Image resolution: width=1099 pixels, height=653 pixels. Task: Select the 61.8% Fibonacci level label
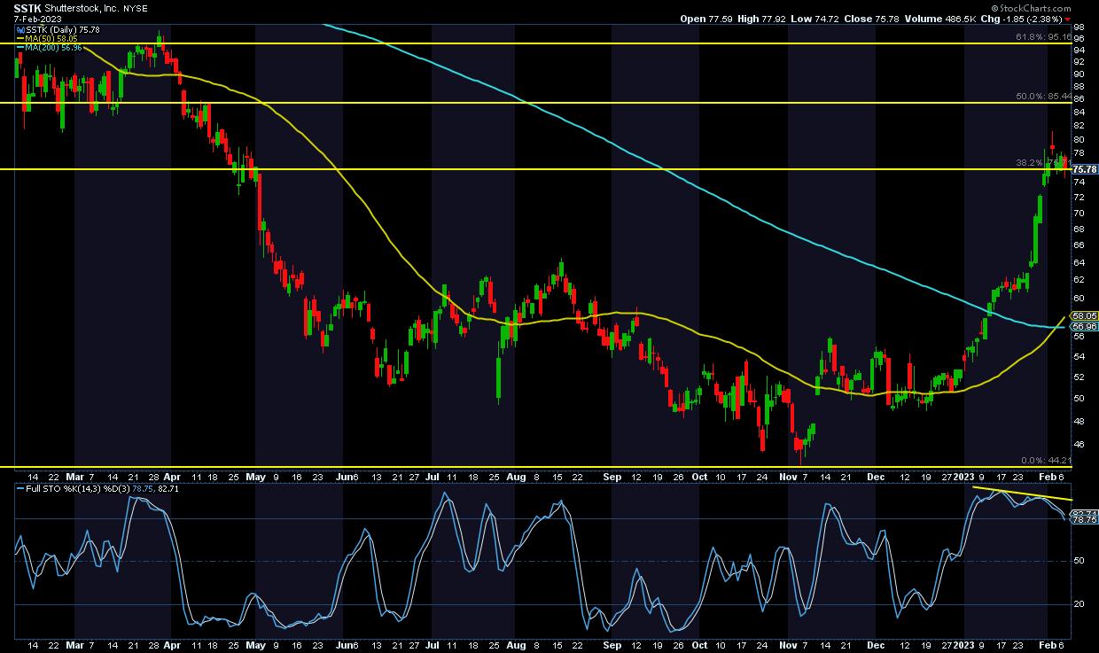(1035, 38)
